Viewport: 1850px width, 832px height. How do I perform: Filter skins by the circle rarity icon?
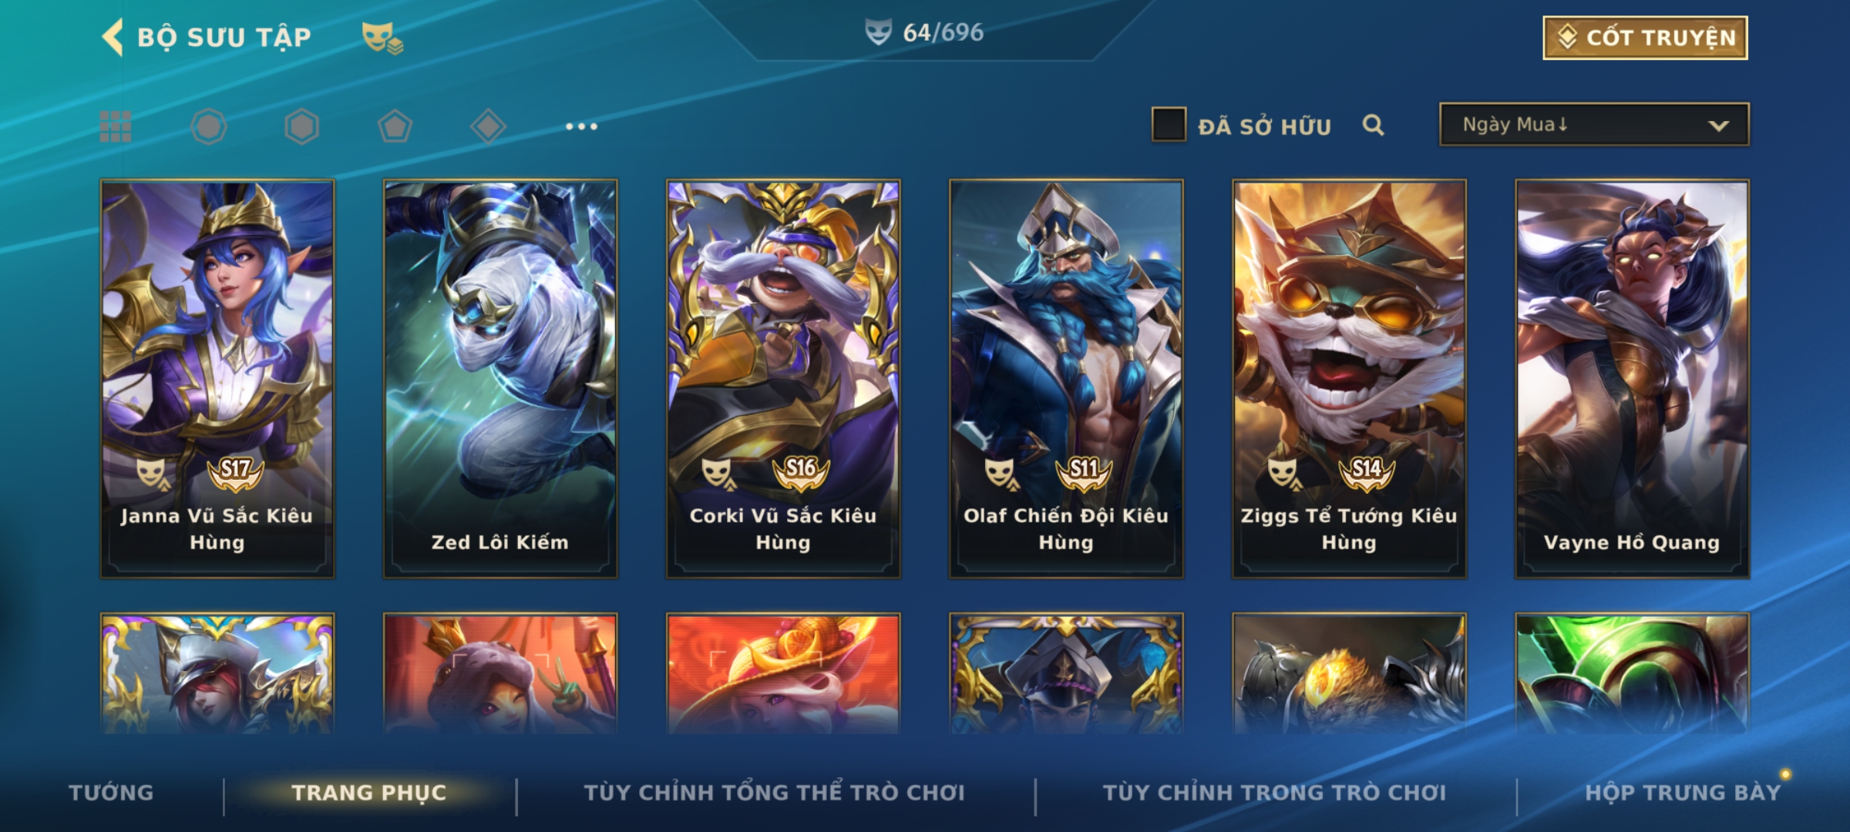pos(208,126)
